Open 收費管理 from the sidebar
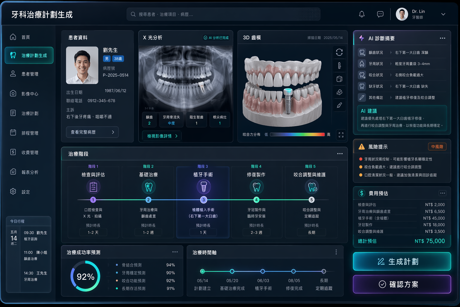 point(29,152)
